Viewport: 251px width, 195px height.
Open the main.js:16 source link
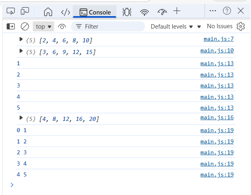click(217, 117)
